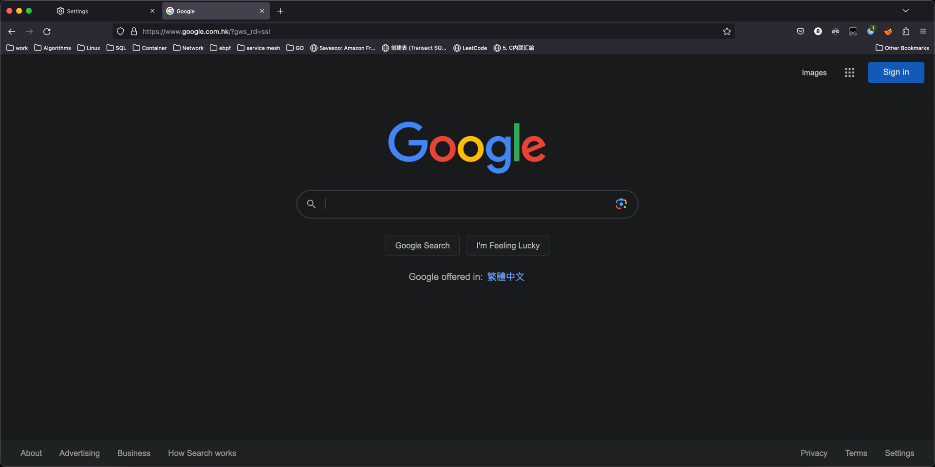Open the Firefox hamburger application menu
The image size is (935, 467).
click(923, 31)
